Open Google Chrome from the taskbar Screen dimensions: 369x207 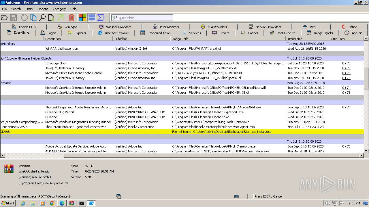(52, 203)
